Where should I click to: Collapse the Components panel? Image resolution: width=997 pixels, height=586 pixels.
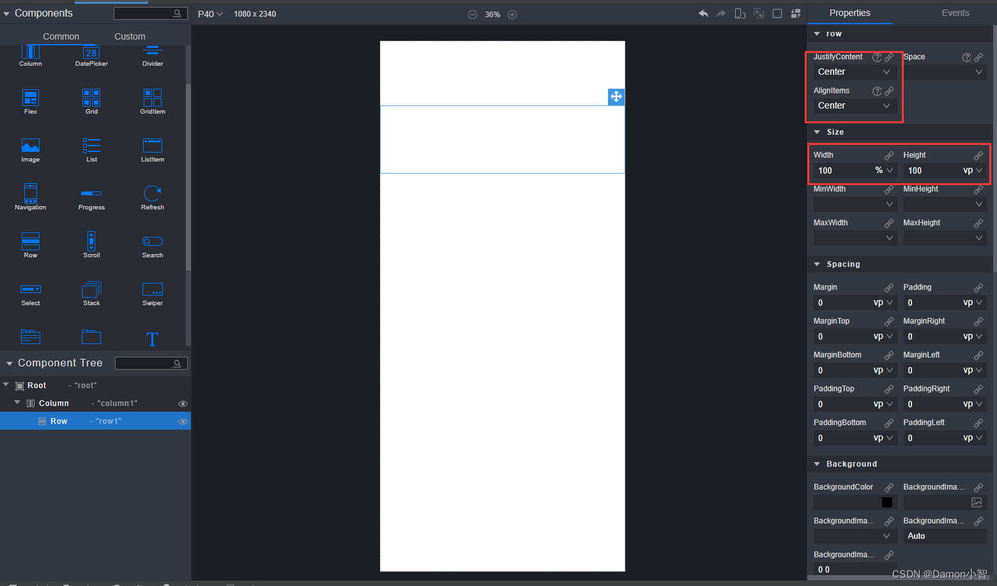(x=6, y=13)
